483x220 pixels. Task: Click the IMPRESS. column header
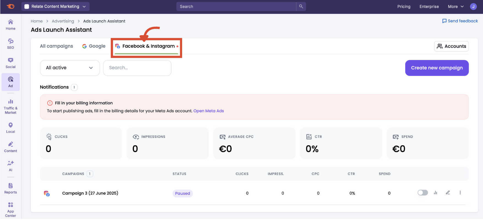click(x=276, y=174)
